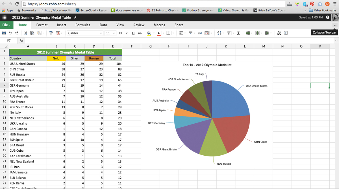339x189 pixels.
Task: Open the Calibri font dropdown
Action: [x=85, y=33]
